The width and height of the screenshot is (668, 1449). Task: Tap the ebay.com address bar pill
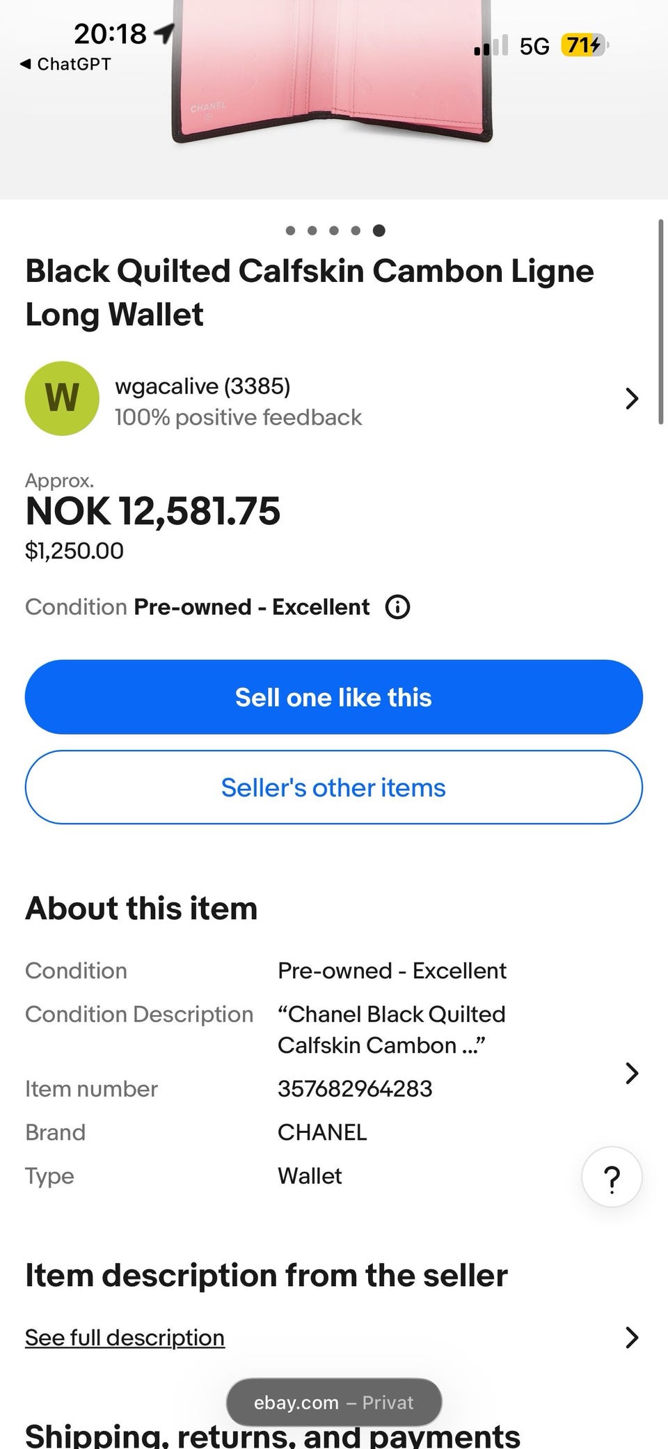333,1402
